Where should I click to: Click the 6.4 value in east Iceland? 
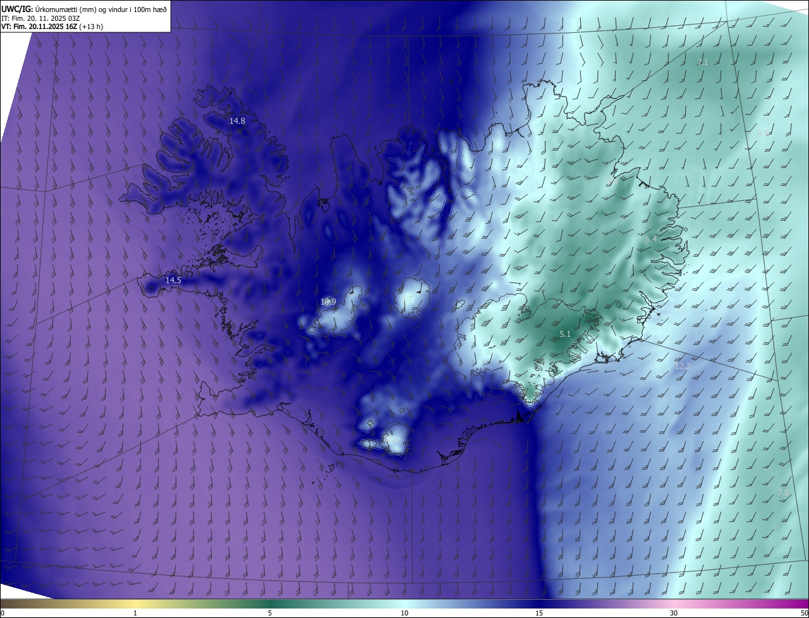click(x=651, y=239)
